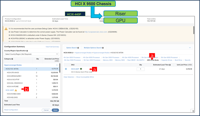
Task: Open the ucspowercalc.cisco.com link
Action: pos(96,32)
